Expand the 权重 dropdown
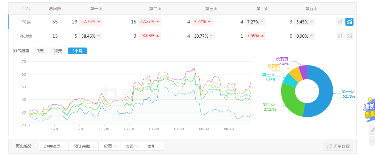Screen dimensions: 375x155 (x=109, y=146)
